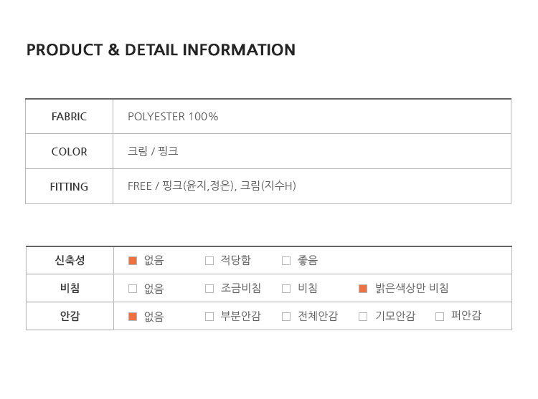Enable the 기모안감 checkbox

(x=363, y=316)
